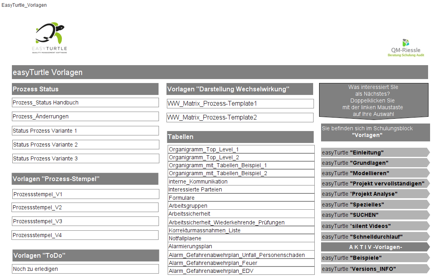The image size is (438, 278).
Task: Select the Formulare table row
Action: [241, 198]
